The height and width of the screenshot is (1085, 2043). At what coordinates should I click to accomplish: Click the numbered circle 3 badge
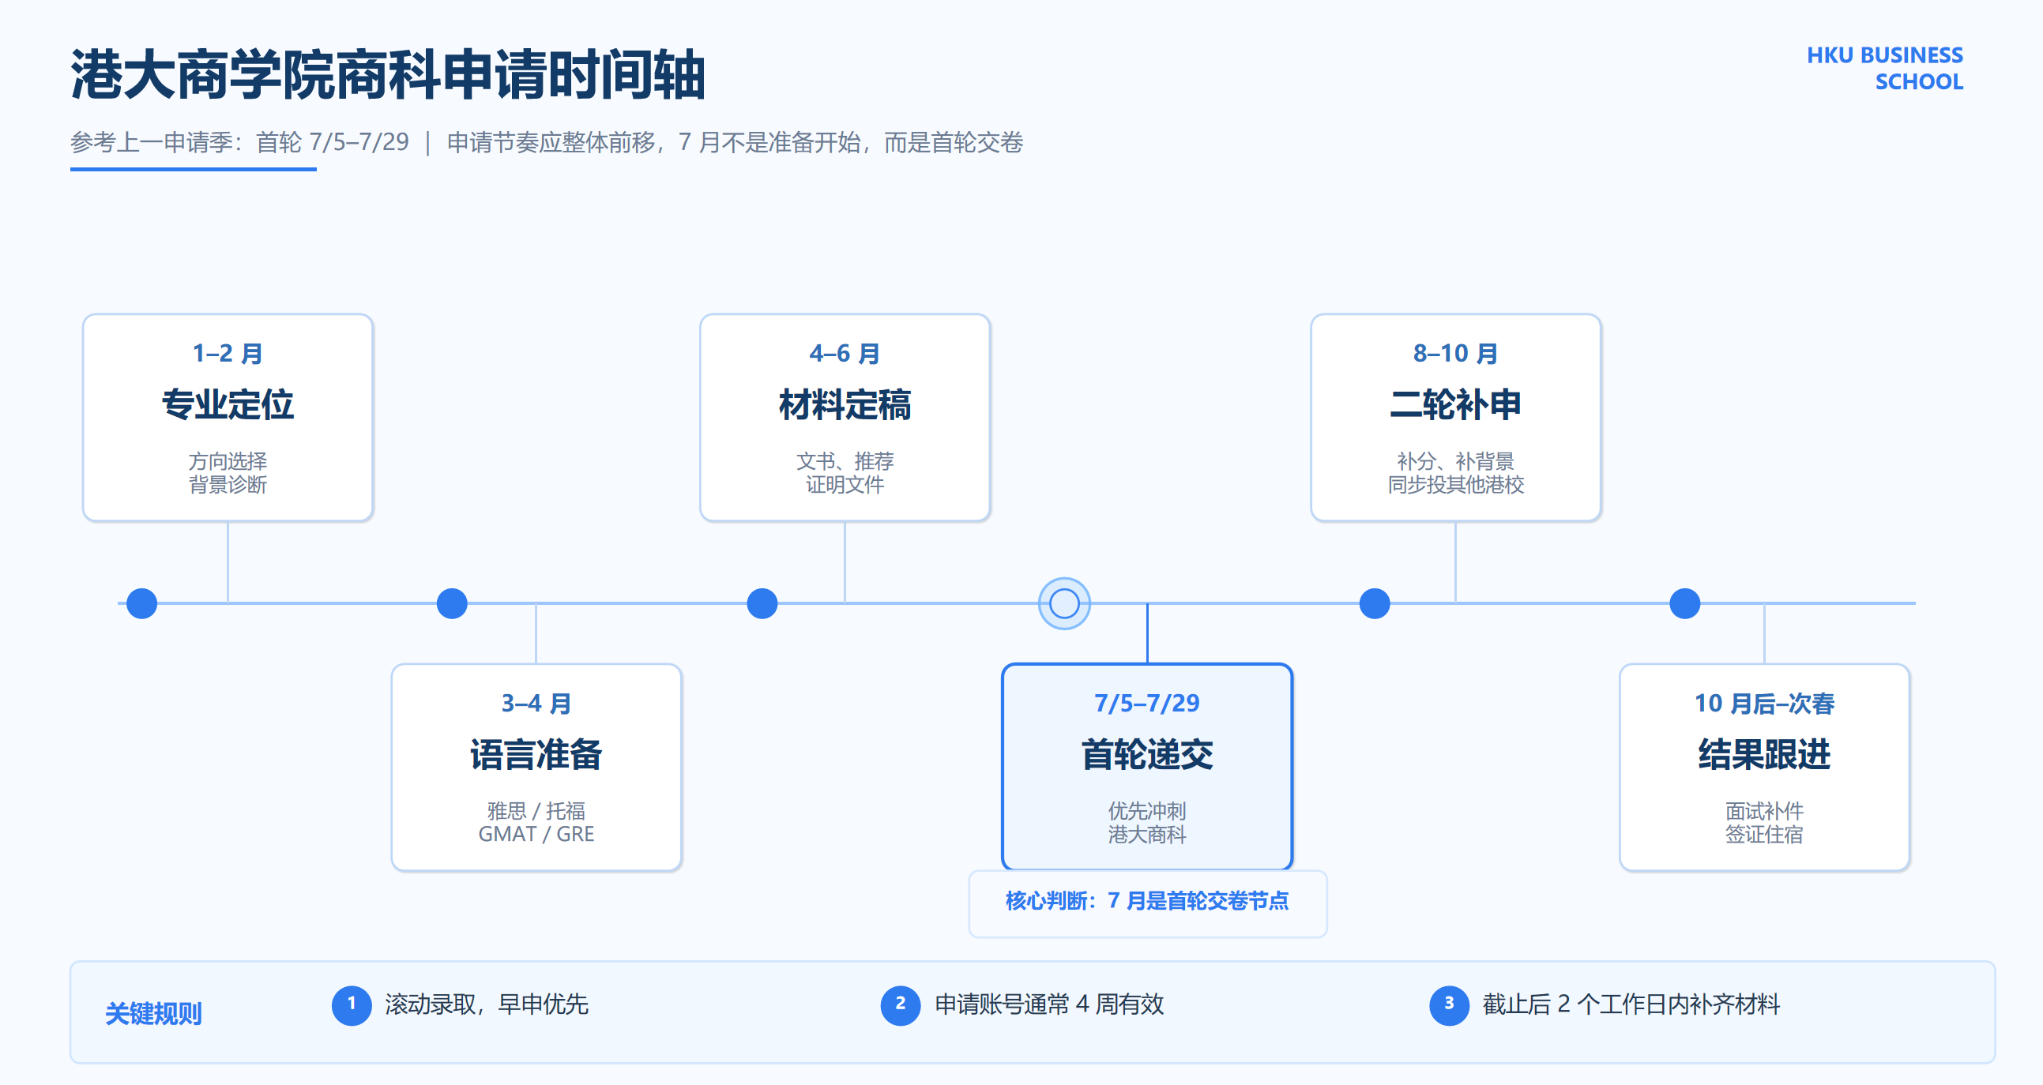tap(1448, 1005)
